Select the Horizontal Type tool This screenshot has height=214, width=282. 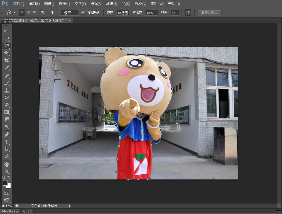coord(7,142)
